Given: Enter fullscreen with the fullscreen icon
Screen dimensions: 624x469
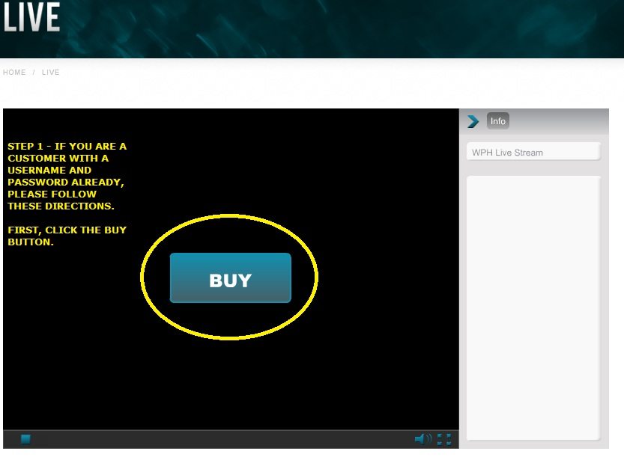Looking at the screenshot, I should (x=444, y=439).
